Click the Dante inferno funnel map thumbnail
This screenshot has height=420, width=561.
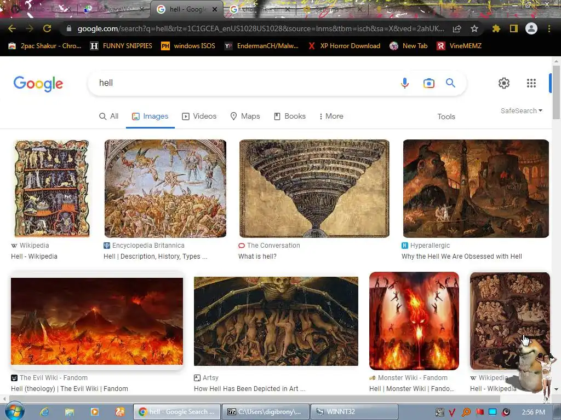pyautogui.click(x=314, y=188)
